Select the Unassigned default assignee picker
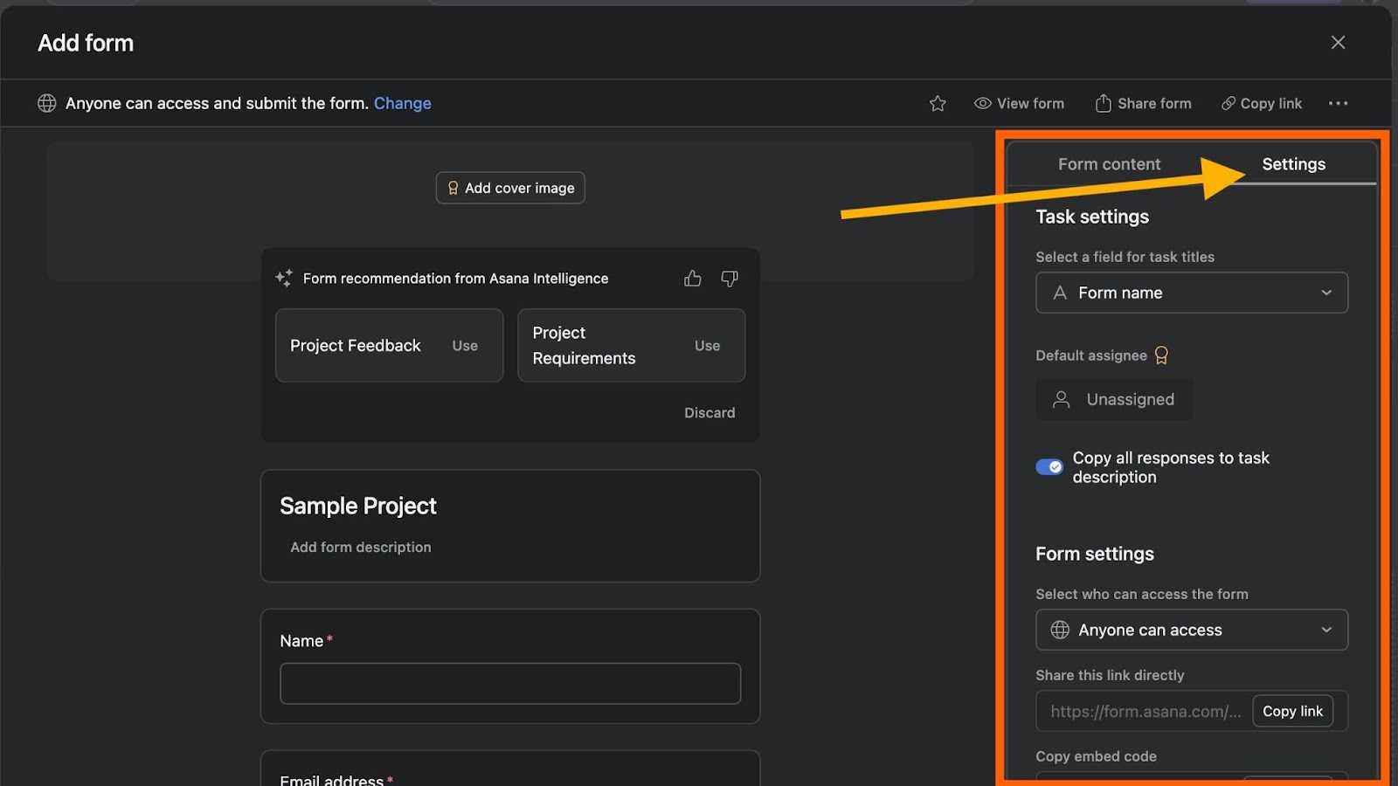 point(1114,399)
